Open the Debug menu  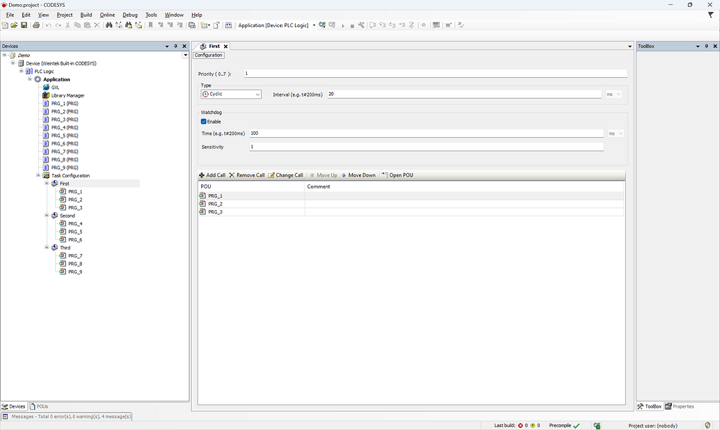(x=129, y=14)
